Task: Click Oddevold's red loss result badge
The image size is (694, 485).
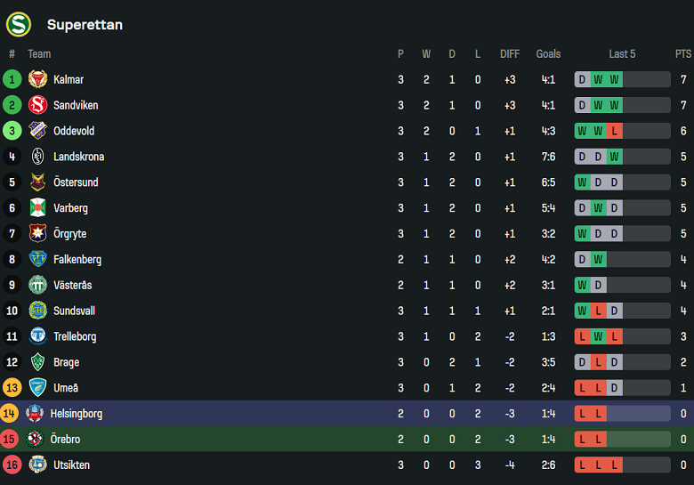Action: [615, 131]
